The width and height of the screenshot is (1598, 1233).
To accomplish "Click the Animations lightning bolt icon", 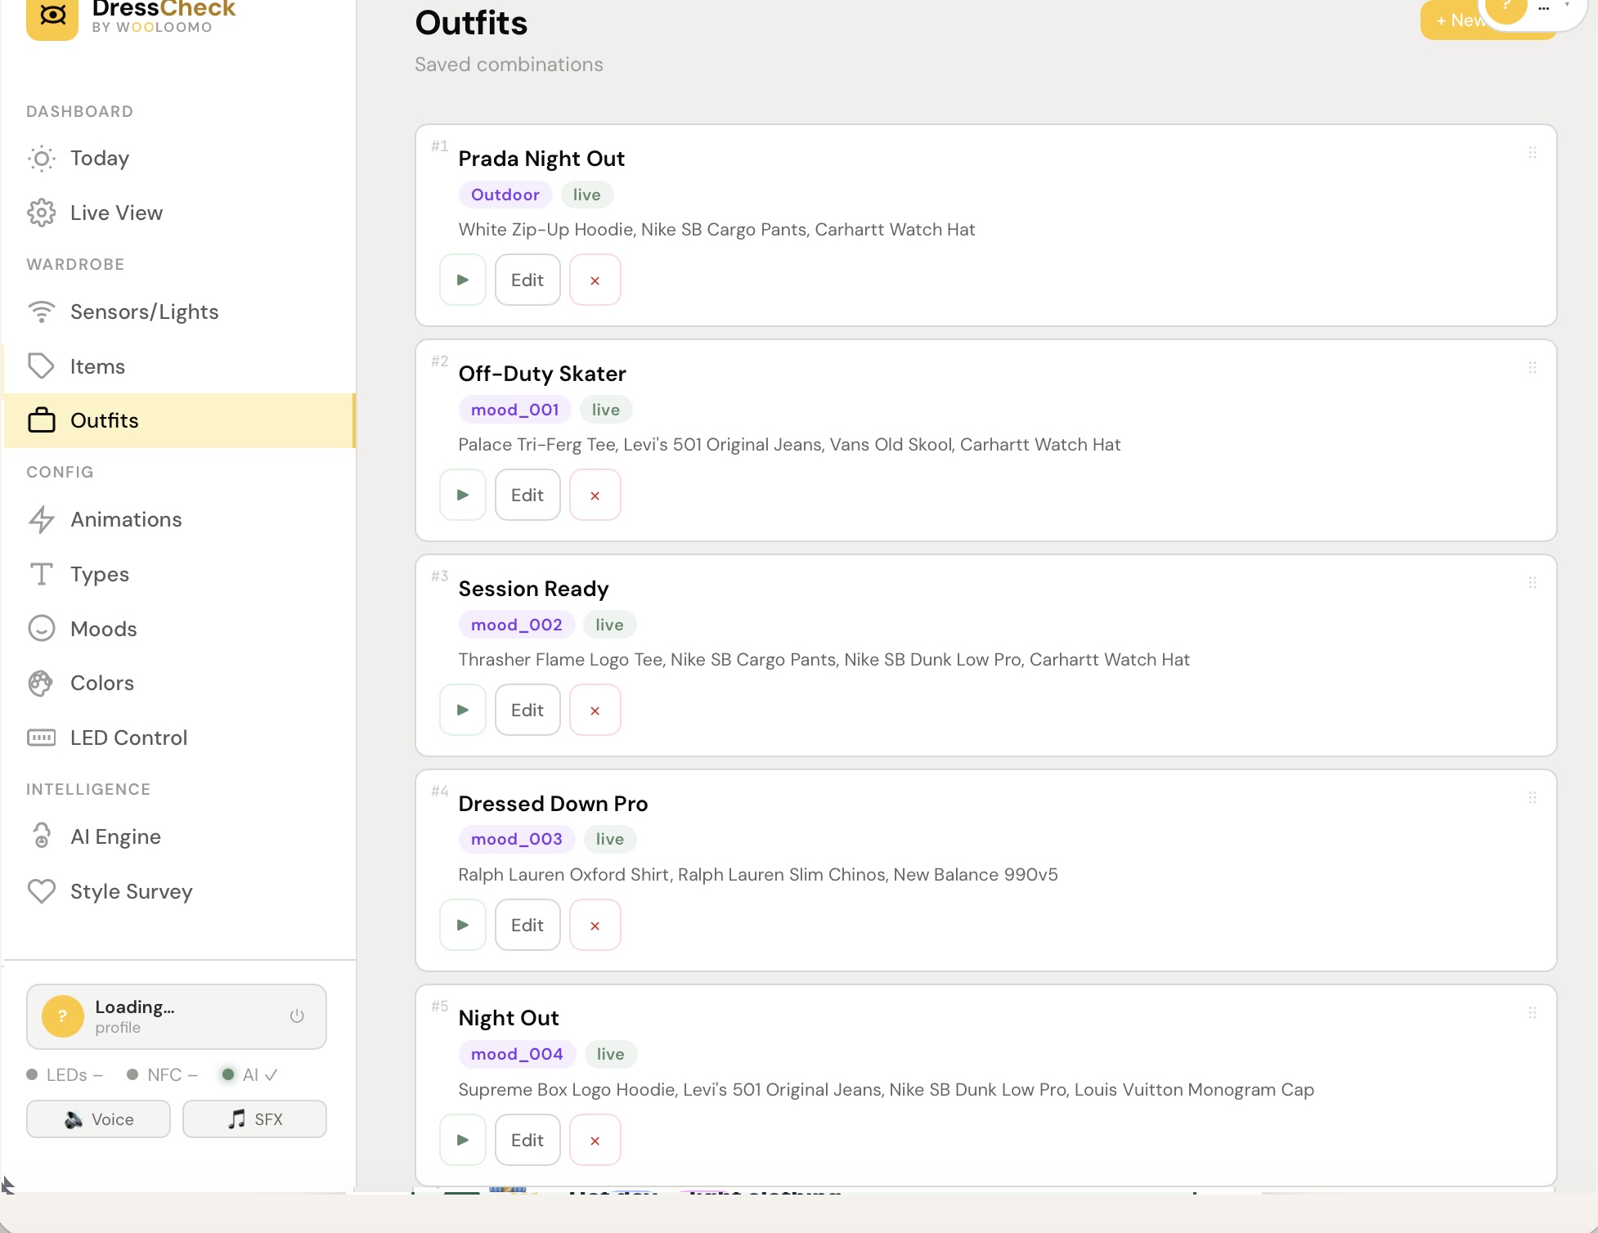I will pyautogui.click(x=41, y=520).
